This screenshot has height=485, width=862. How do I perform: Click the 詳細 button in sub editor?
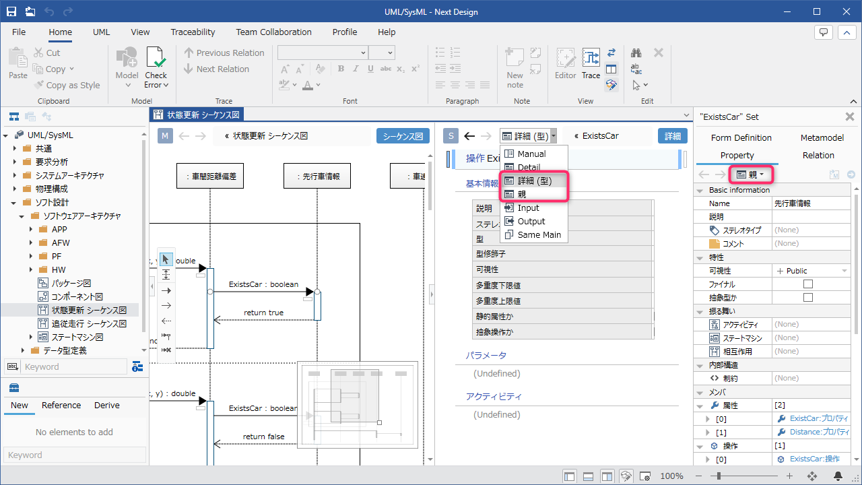coord(673,136)
